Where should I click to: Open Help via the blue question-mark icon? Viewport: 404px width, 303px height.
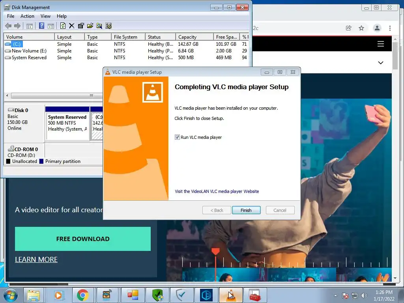point(41,26)
